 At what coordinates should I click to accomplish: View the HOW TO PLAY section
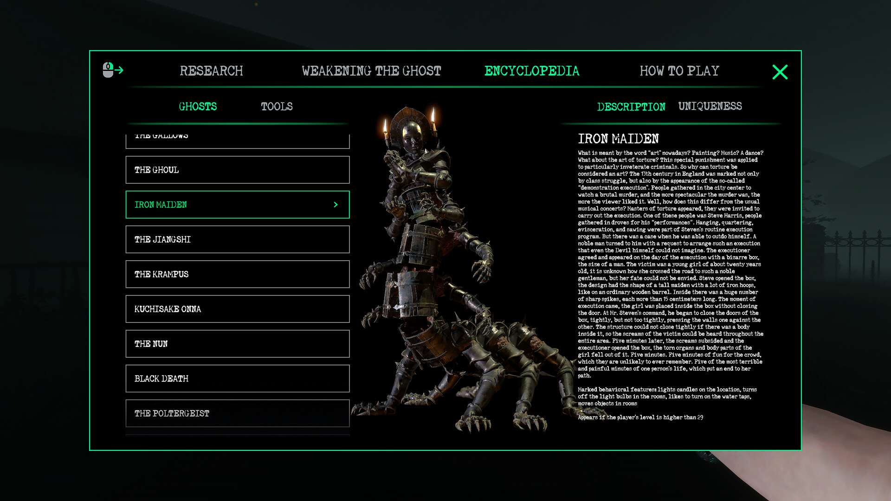click(679, 71)
